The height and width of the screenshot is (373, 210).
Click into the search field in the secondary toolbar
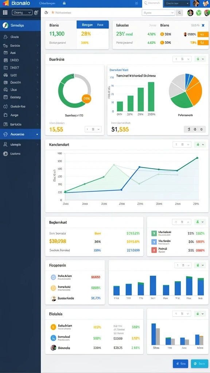pos(158,13)
